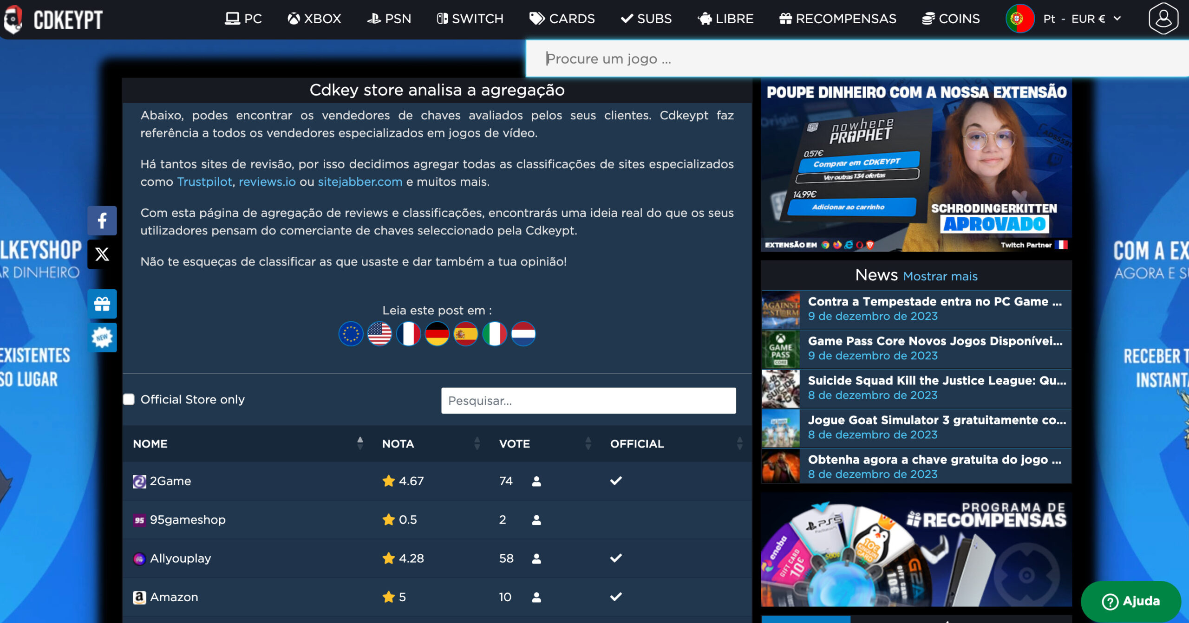1189x623 pixels.
Task: Click the NEW badge sidebar icon
Action: 102,337
